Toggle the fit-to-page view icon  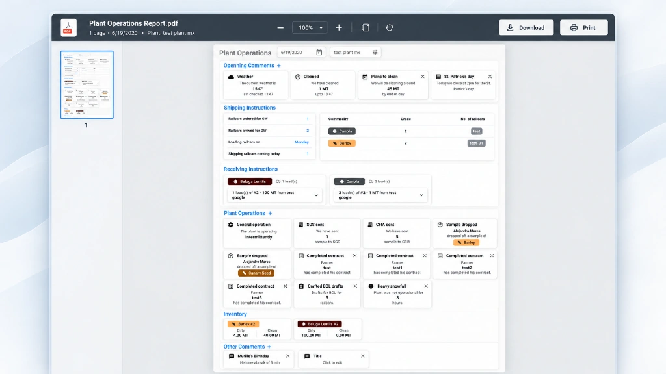tap(366, 27)
